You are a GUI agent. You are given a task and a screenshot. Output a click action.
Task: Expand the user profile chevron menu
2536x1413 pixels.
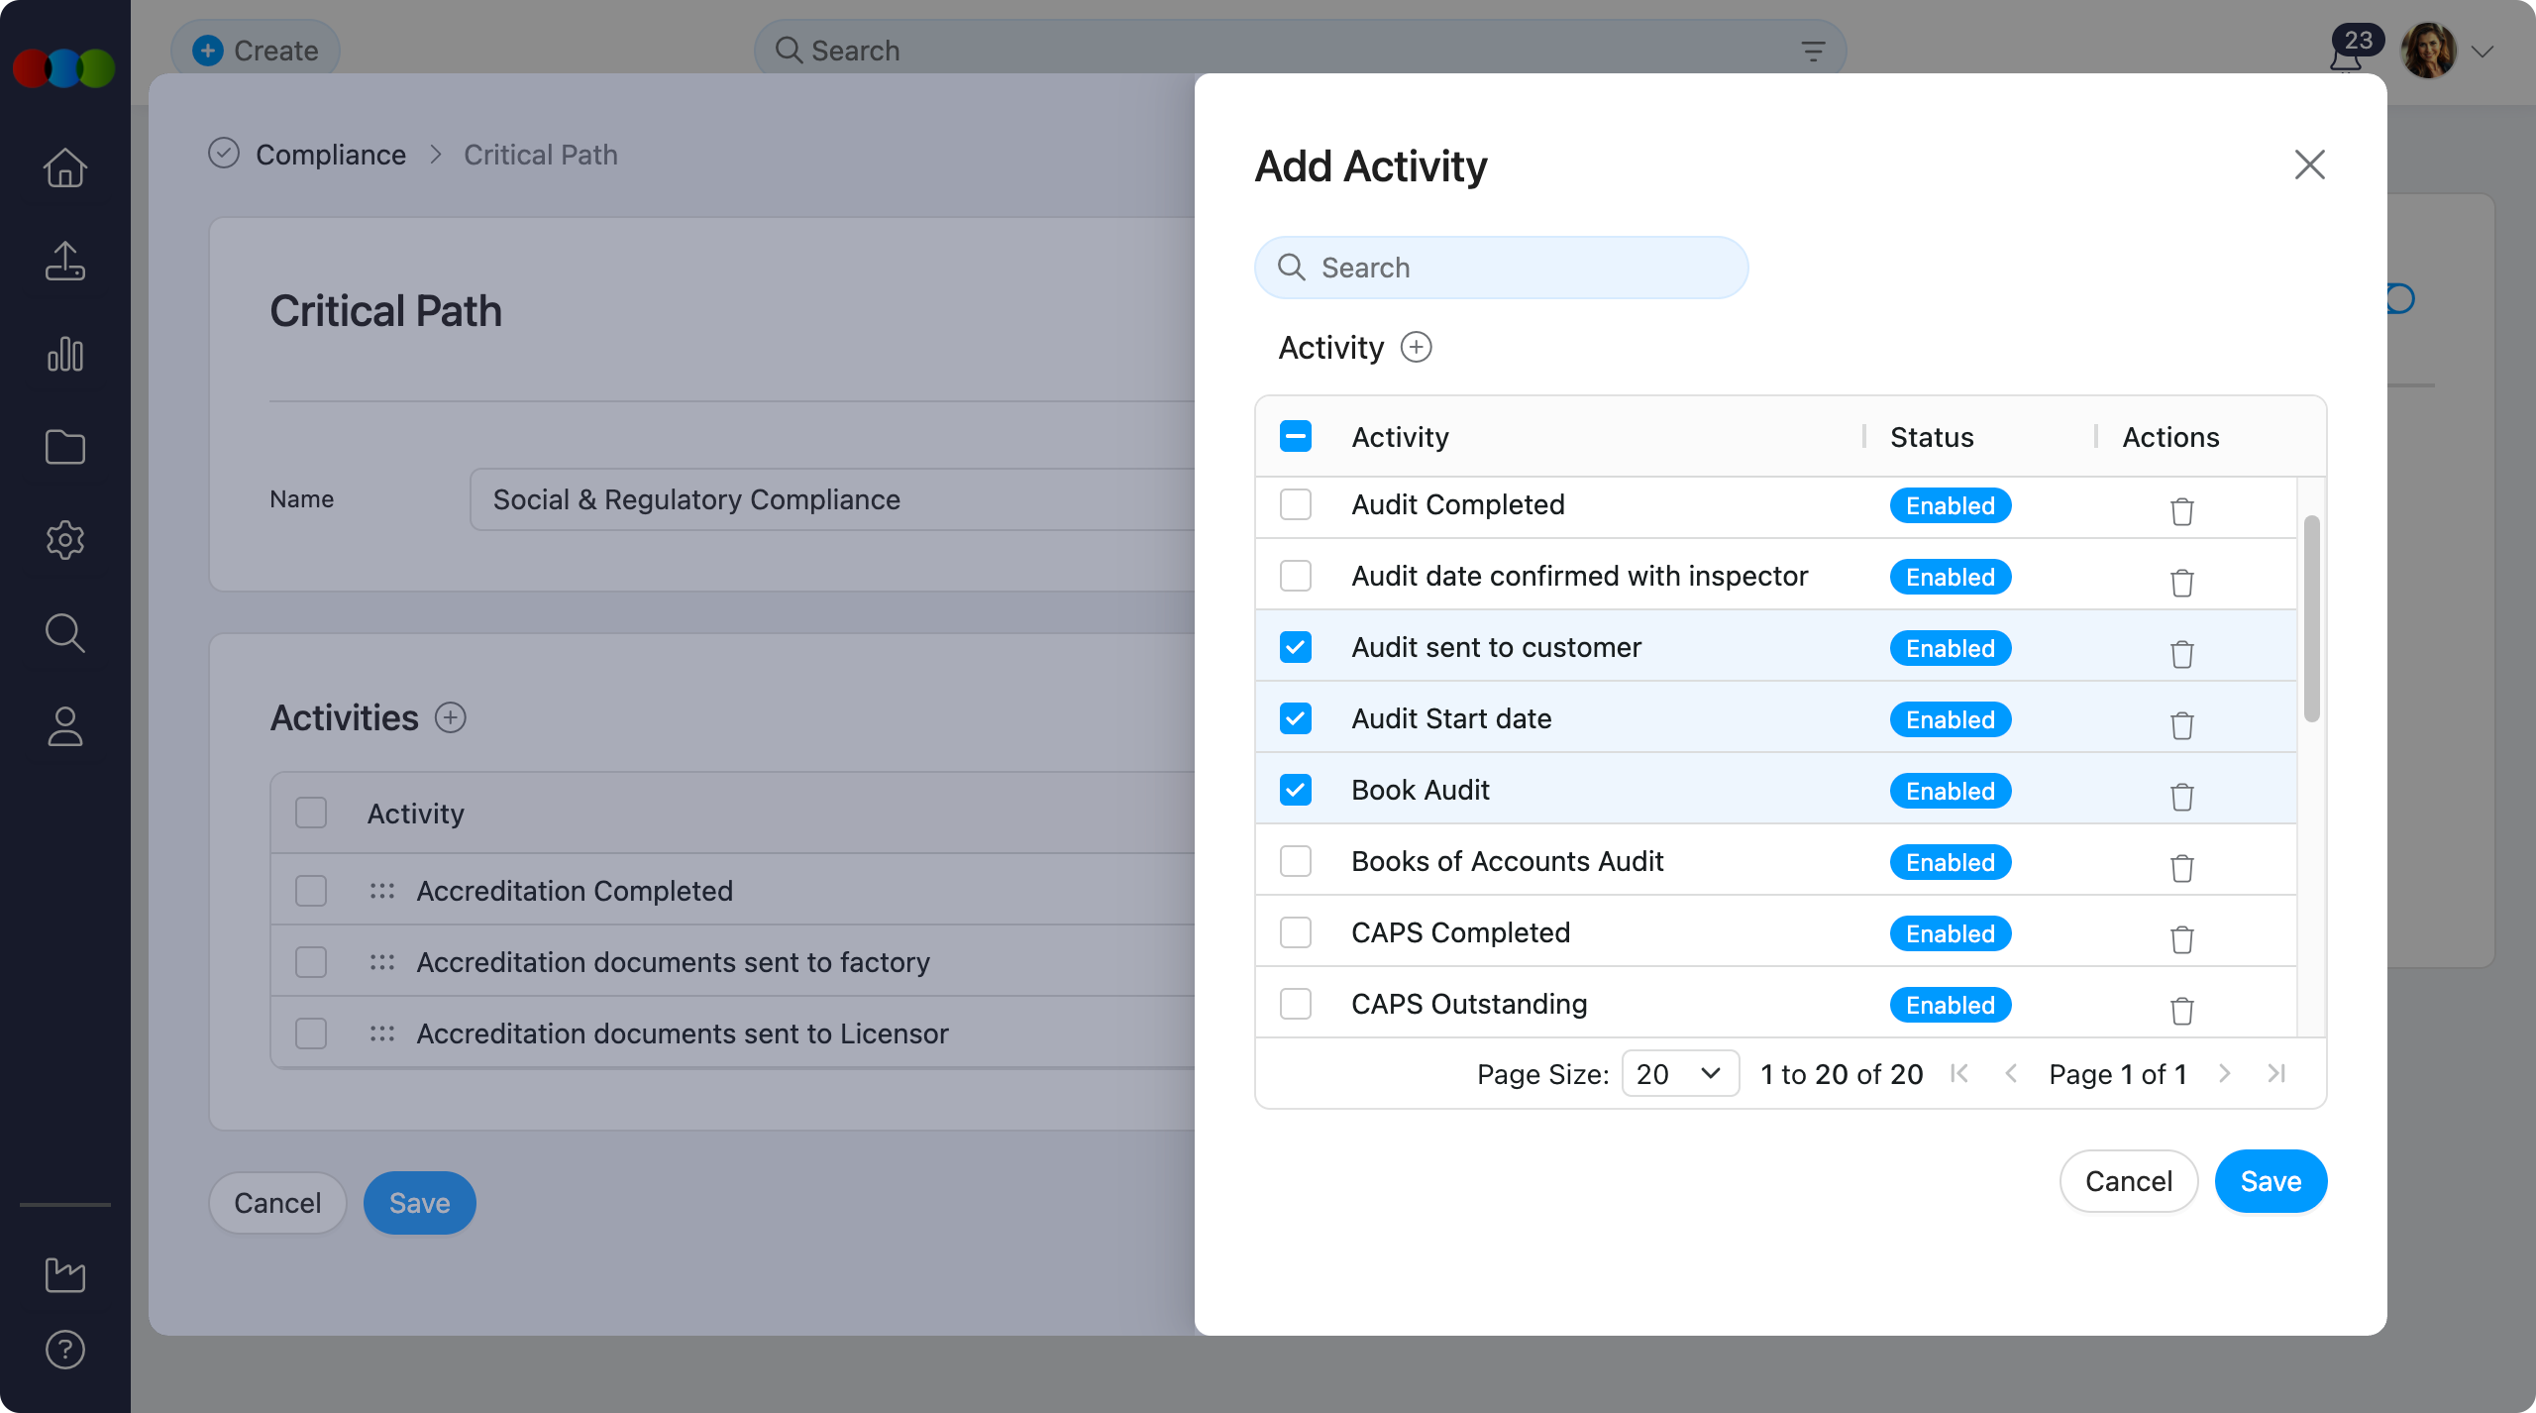[2483, 52]
